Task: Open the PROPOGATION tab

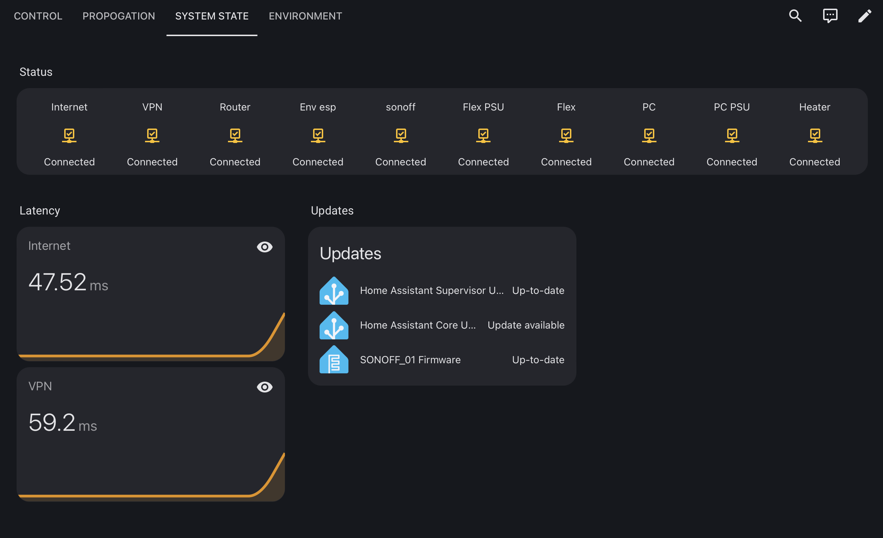Action: [x=119, y=16]
